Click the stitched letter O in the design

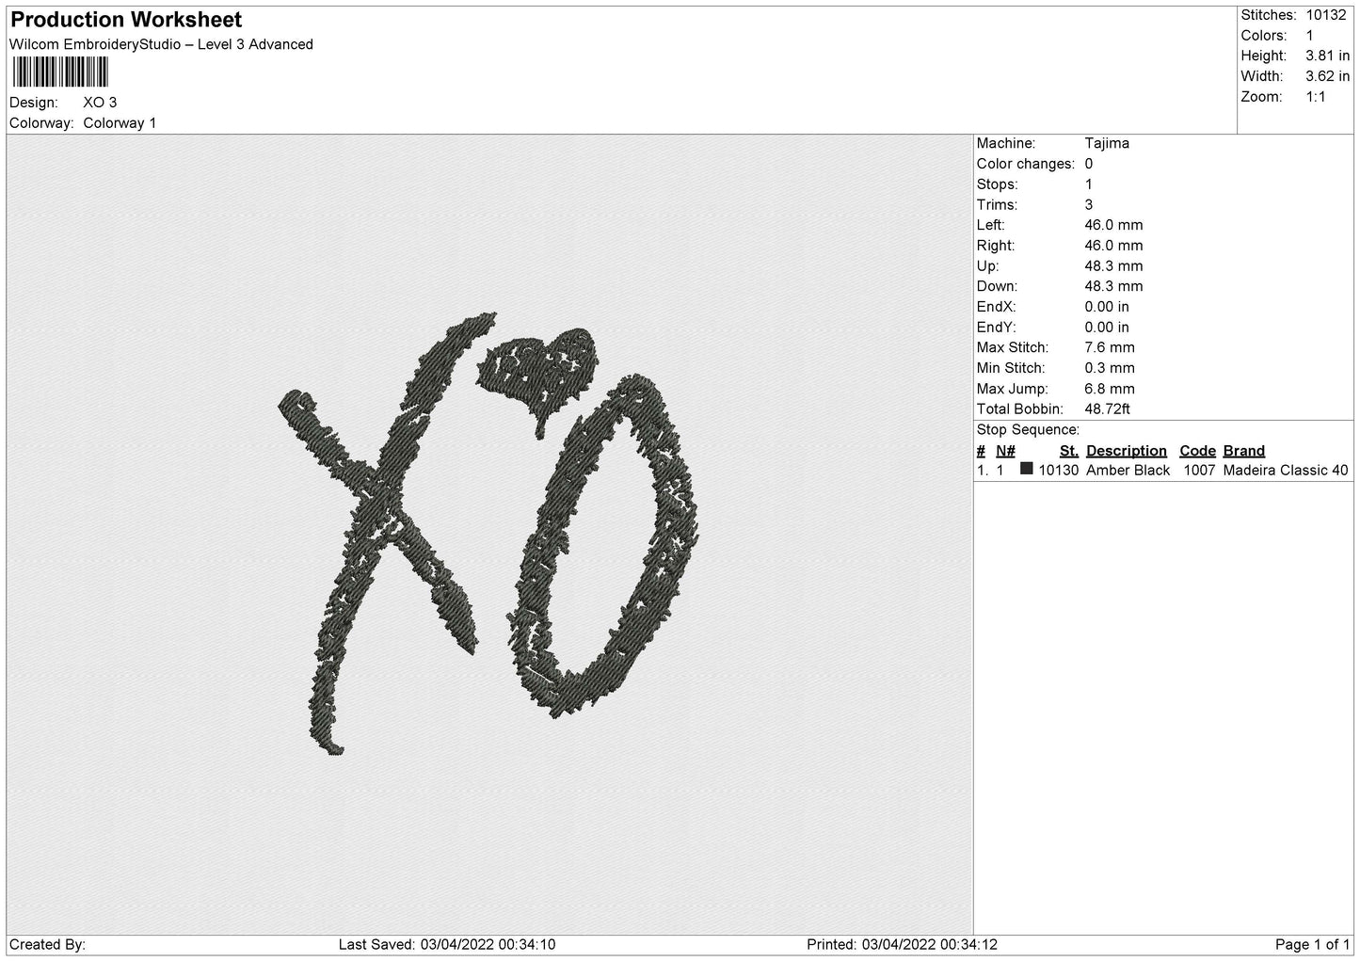[x=607, y=546]
